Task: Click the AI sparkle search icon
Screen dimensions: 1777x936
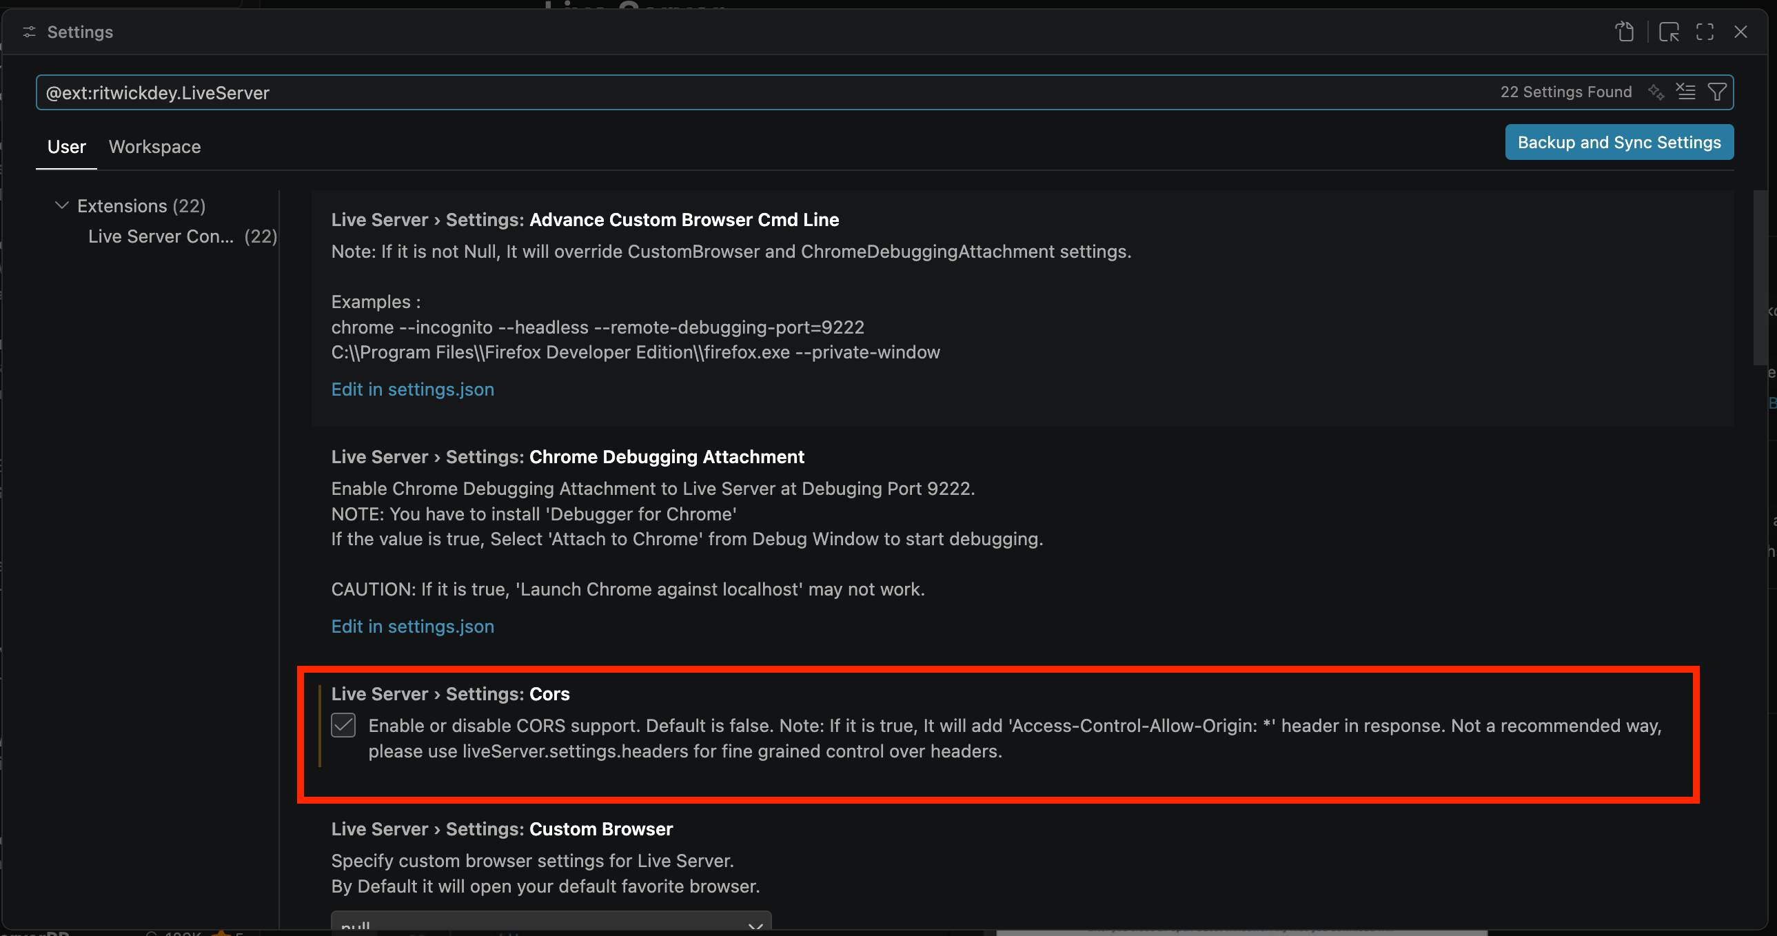Action: 1656,92
